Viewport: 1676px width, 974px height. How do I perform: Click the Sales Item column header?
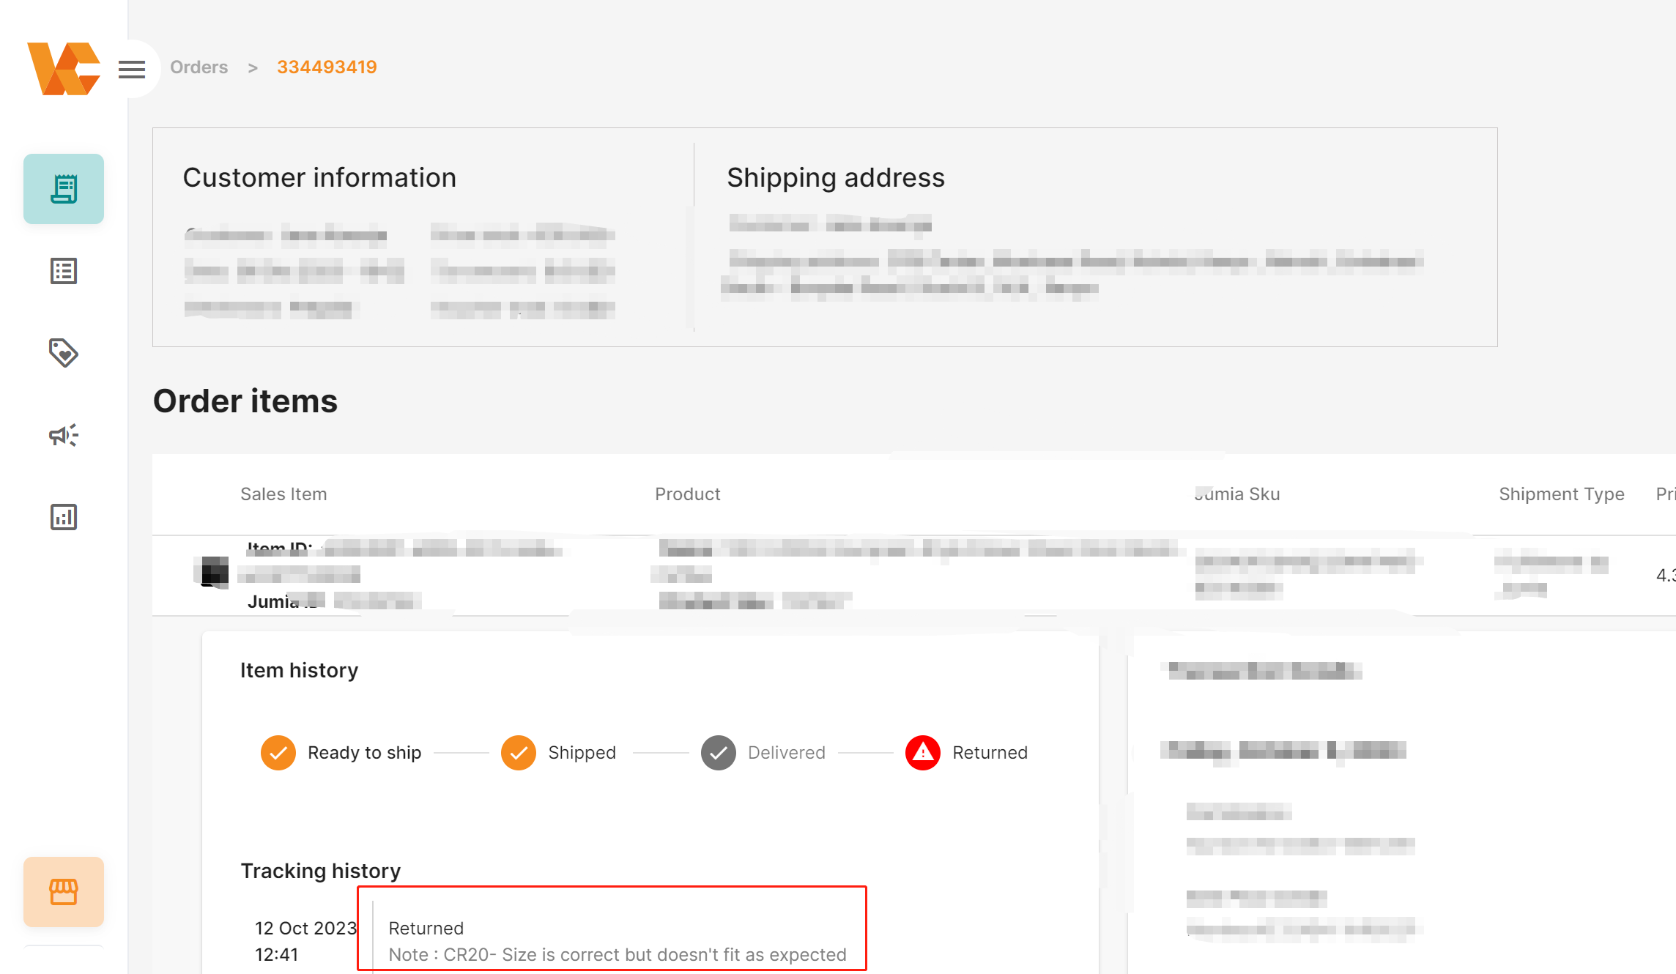283,494
